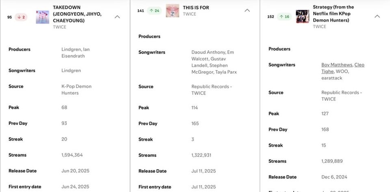390x192 pixels.
Task: Click TWICE artist name under Strategy
Action: pos(320,26)
